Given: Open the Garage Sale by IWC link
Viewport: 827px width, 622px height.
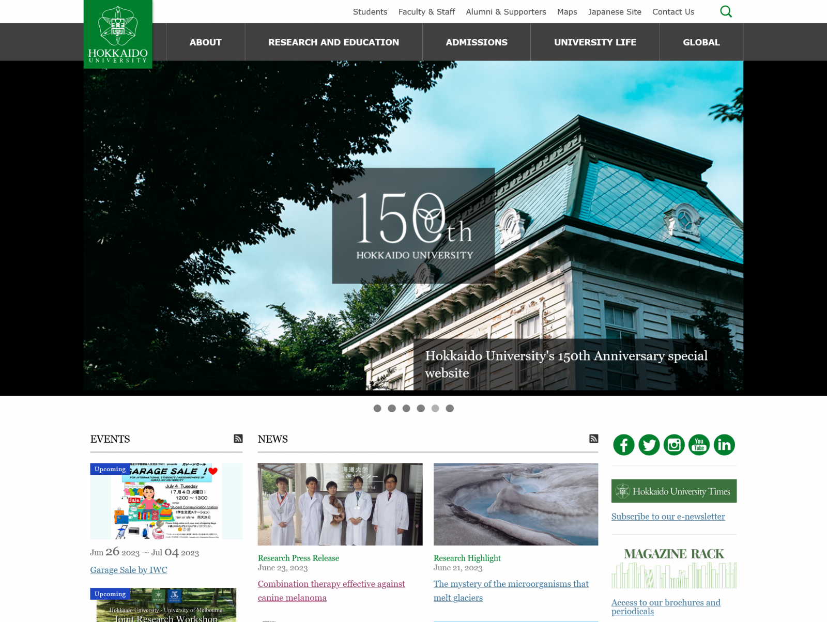Looking at the screenshot, I should pyautogui.click(x=129, y=570).
